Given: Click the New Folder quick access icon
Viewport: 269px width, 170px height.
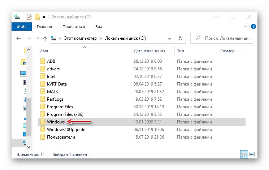Looking at the screenshot, I should pyautogui.click(x=37, y=17).
